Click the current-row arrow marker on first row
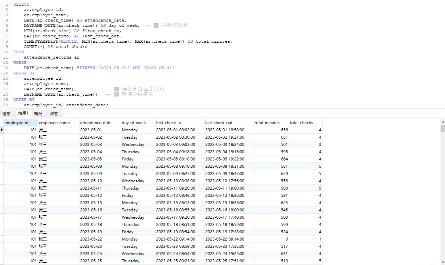This screenshot has height=265, width=445. [2, 130]
